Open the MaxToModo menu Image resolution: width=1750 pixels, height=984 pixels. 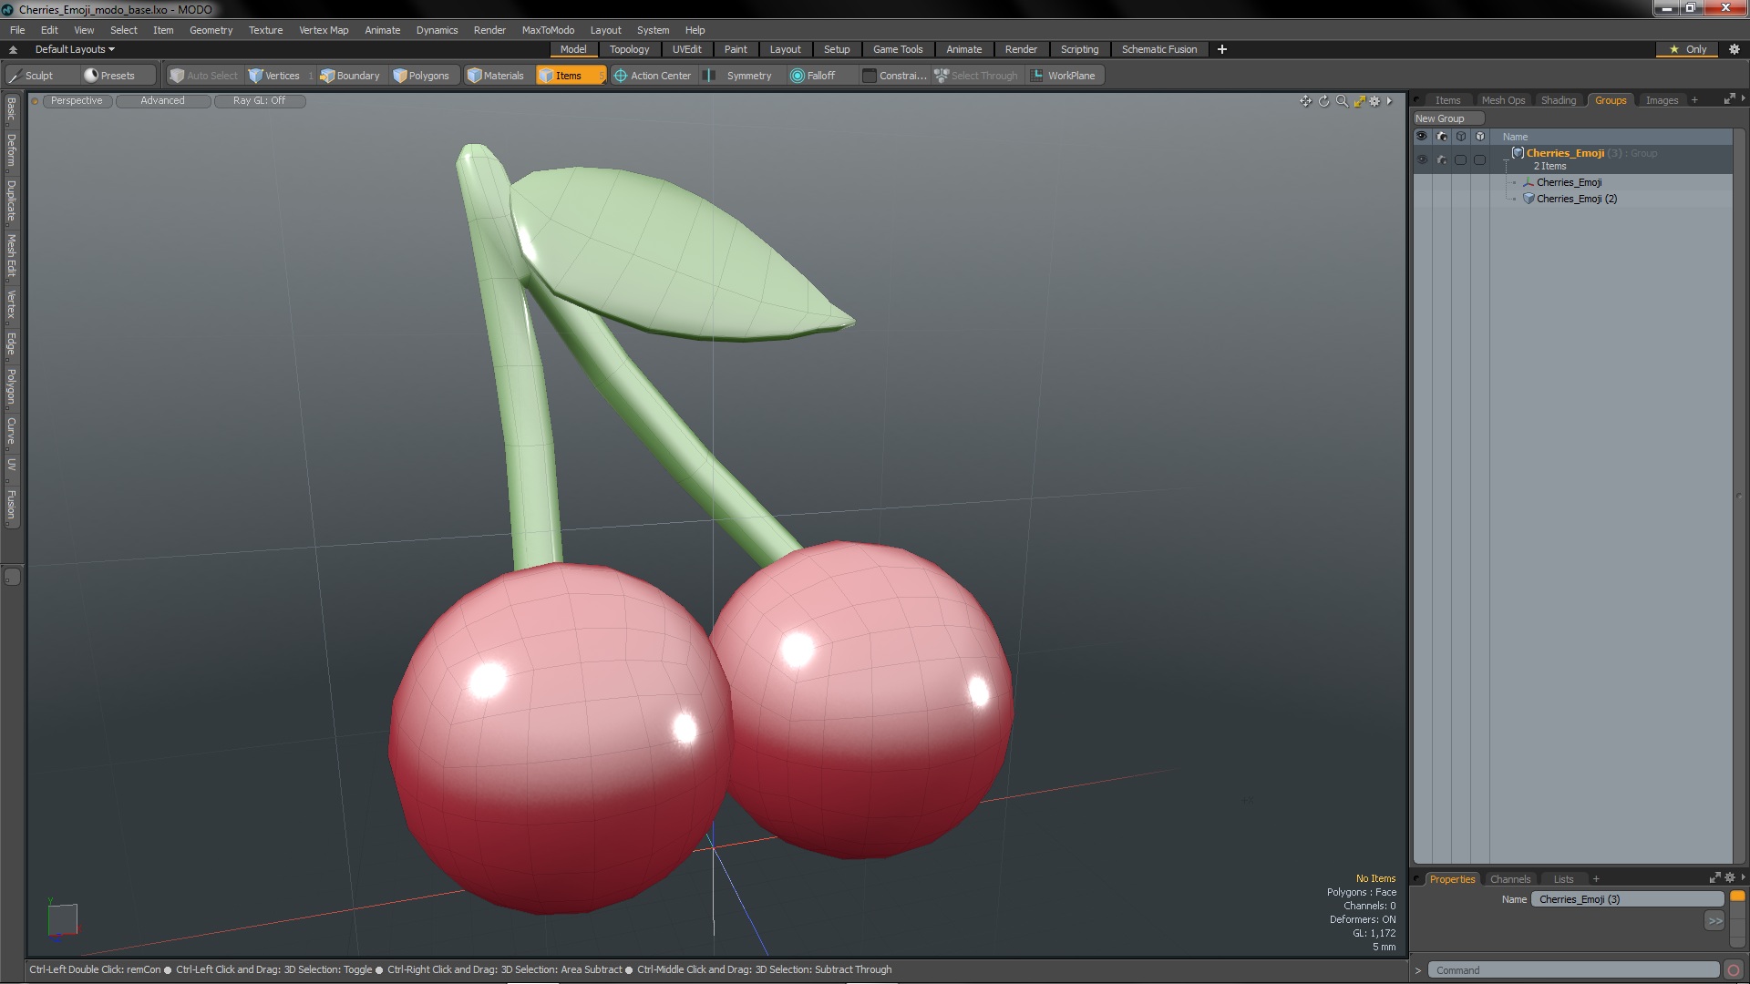click(548, 30)
